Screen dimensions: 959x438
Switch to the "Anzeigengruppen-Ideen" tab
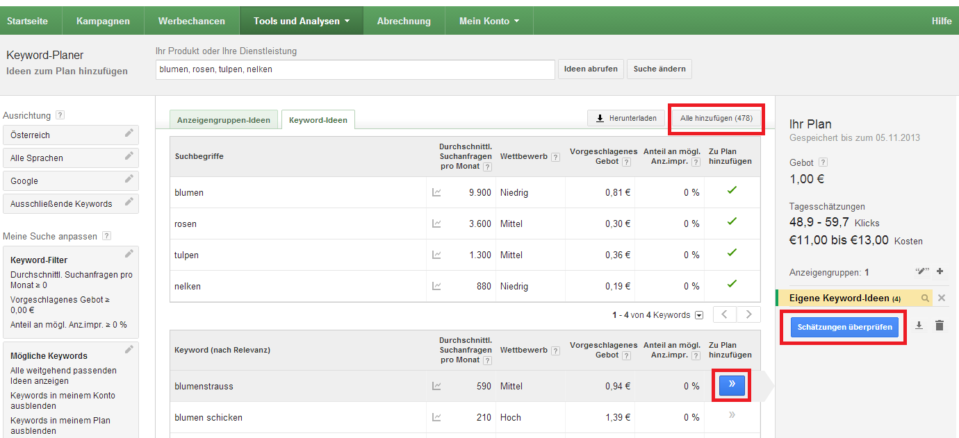click(223, 119)
